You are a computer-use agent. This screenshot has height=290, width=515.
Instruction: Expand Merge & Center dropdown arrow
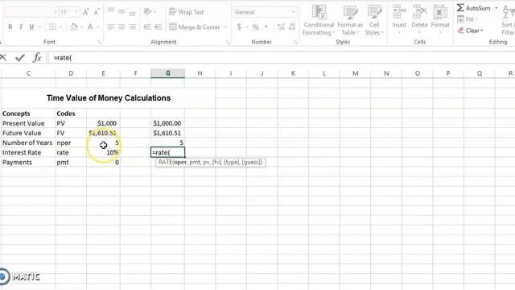click(x=225, y=27)
